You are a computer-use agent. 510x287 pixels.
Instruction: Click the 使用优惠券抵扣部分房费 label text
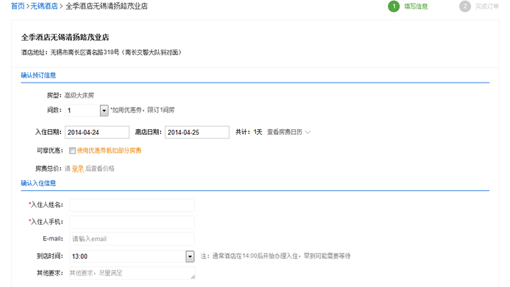point(109,151)
